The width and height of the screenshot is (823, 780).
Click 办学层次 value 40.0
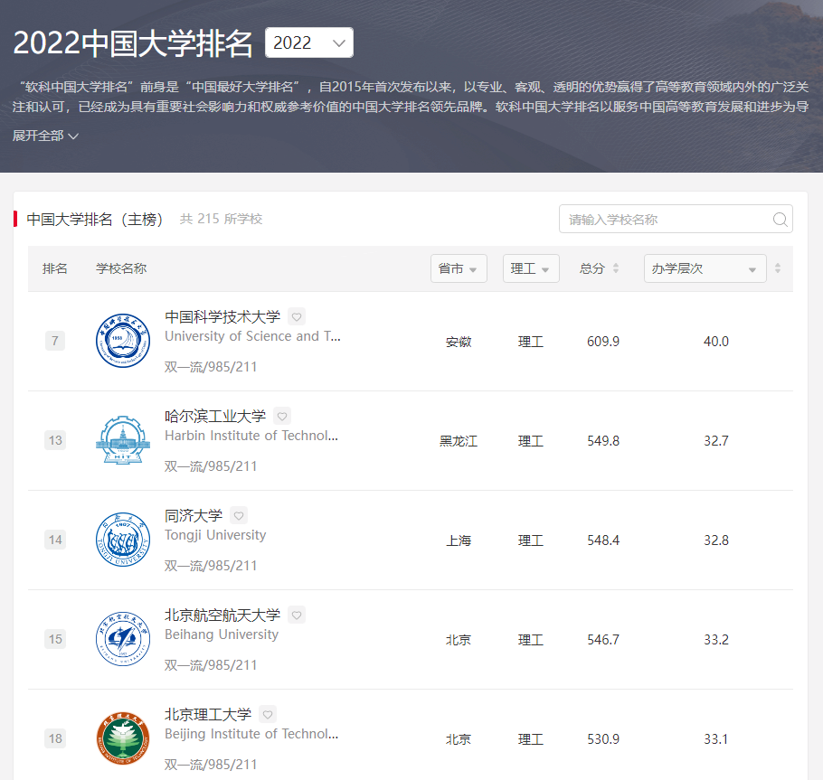click(716, 342)
